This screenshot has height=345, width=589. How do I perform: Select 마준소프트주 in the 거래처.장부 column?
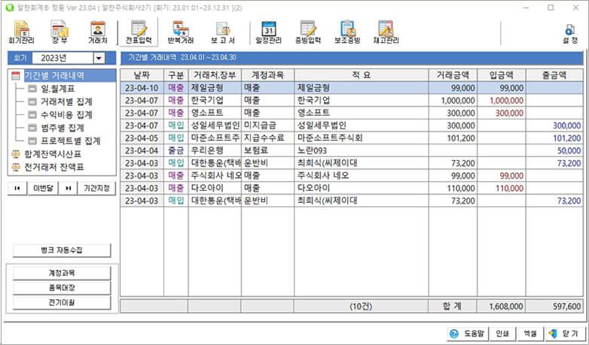click(x=215, y=138)
